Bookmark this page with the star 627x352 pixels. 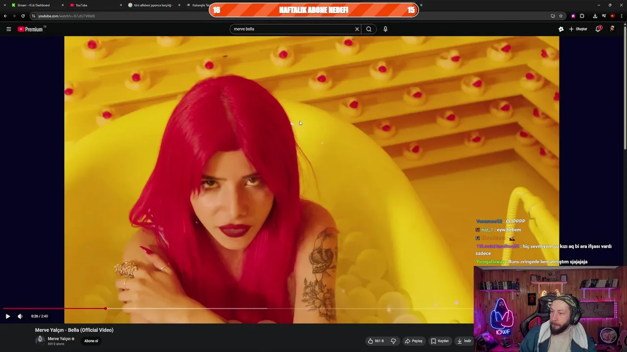click(x=561, y=16)
